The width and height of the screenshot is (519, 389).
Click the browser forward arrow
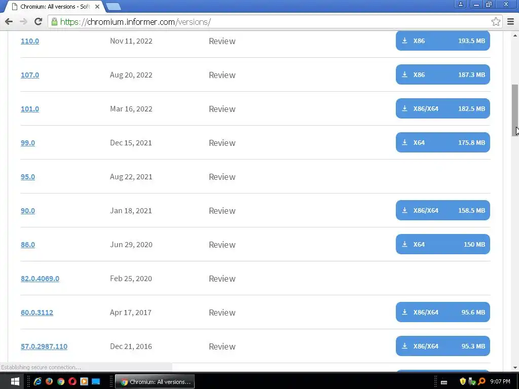[x=23, y=22]
